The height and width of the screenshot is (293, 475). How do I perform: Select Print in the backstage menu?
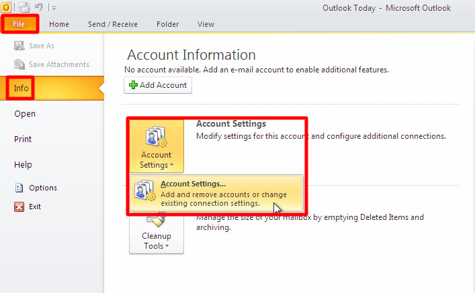tap(23, 139)
